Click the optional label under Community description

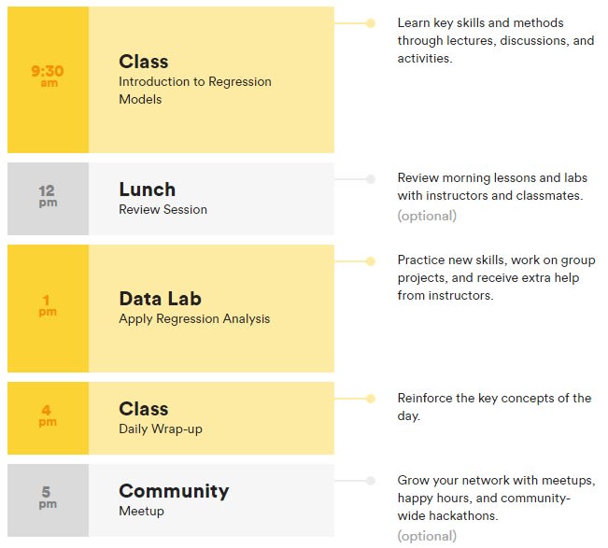427,536
